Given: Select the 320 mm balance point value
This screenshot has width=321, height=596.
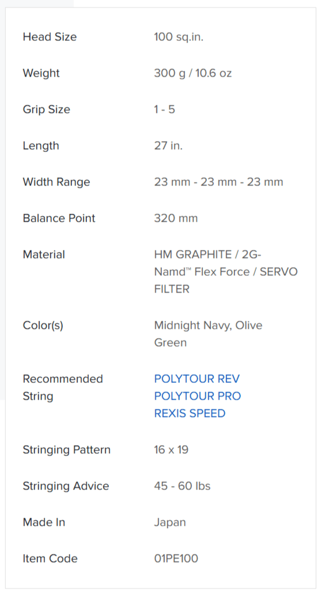Looking at the screenshot, I should [176, 218].
